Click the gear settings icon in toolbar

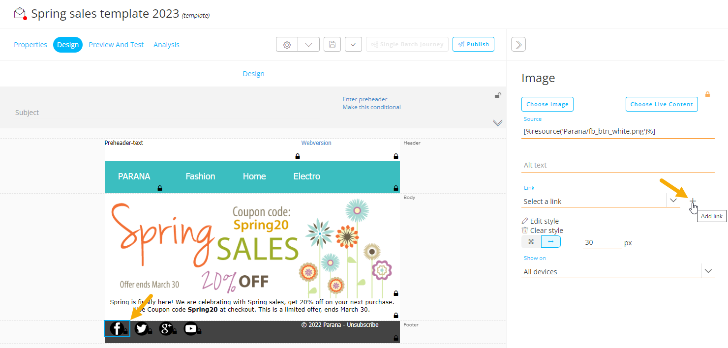coord(287,44)
